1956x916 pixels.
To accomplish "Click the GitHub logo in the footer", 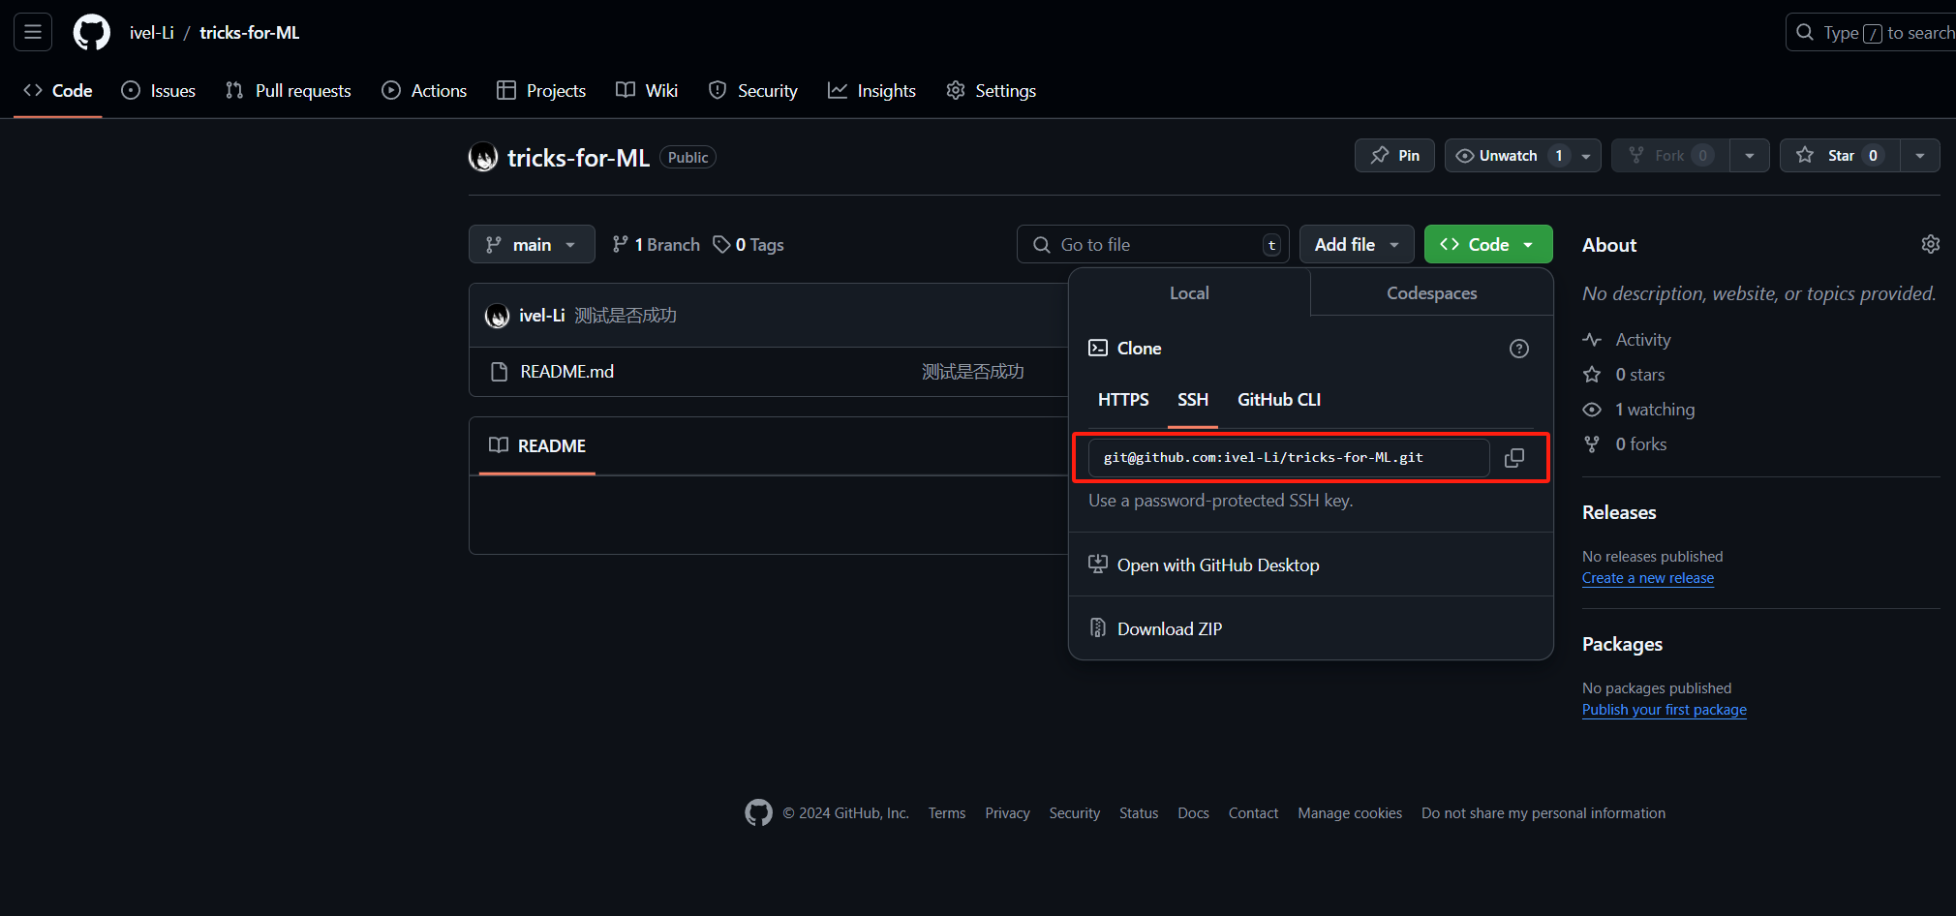I will (x=758, y=812).
